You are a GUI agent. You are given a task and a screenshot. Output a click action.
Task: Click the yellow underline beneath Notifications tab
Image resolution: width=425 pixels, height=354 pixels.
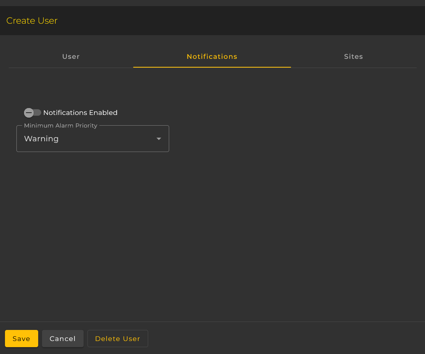coord(212,67)
